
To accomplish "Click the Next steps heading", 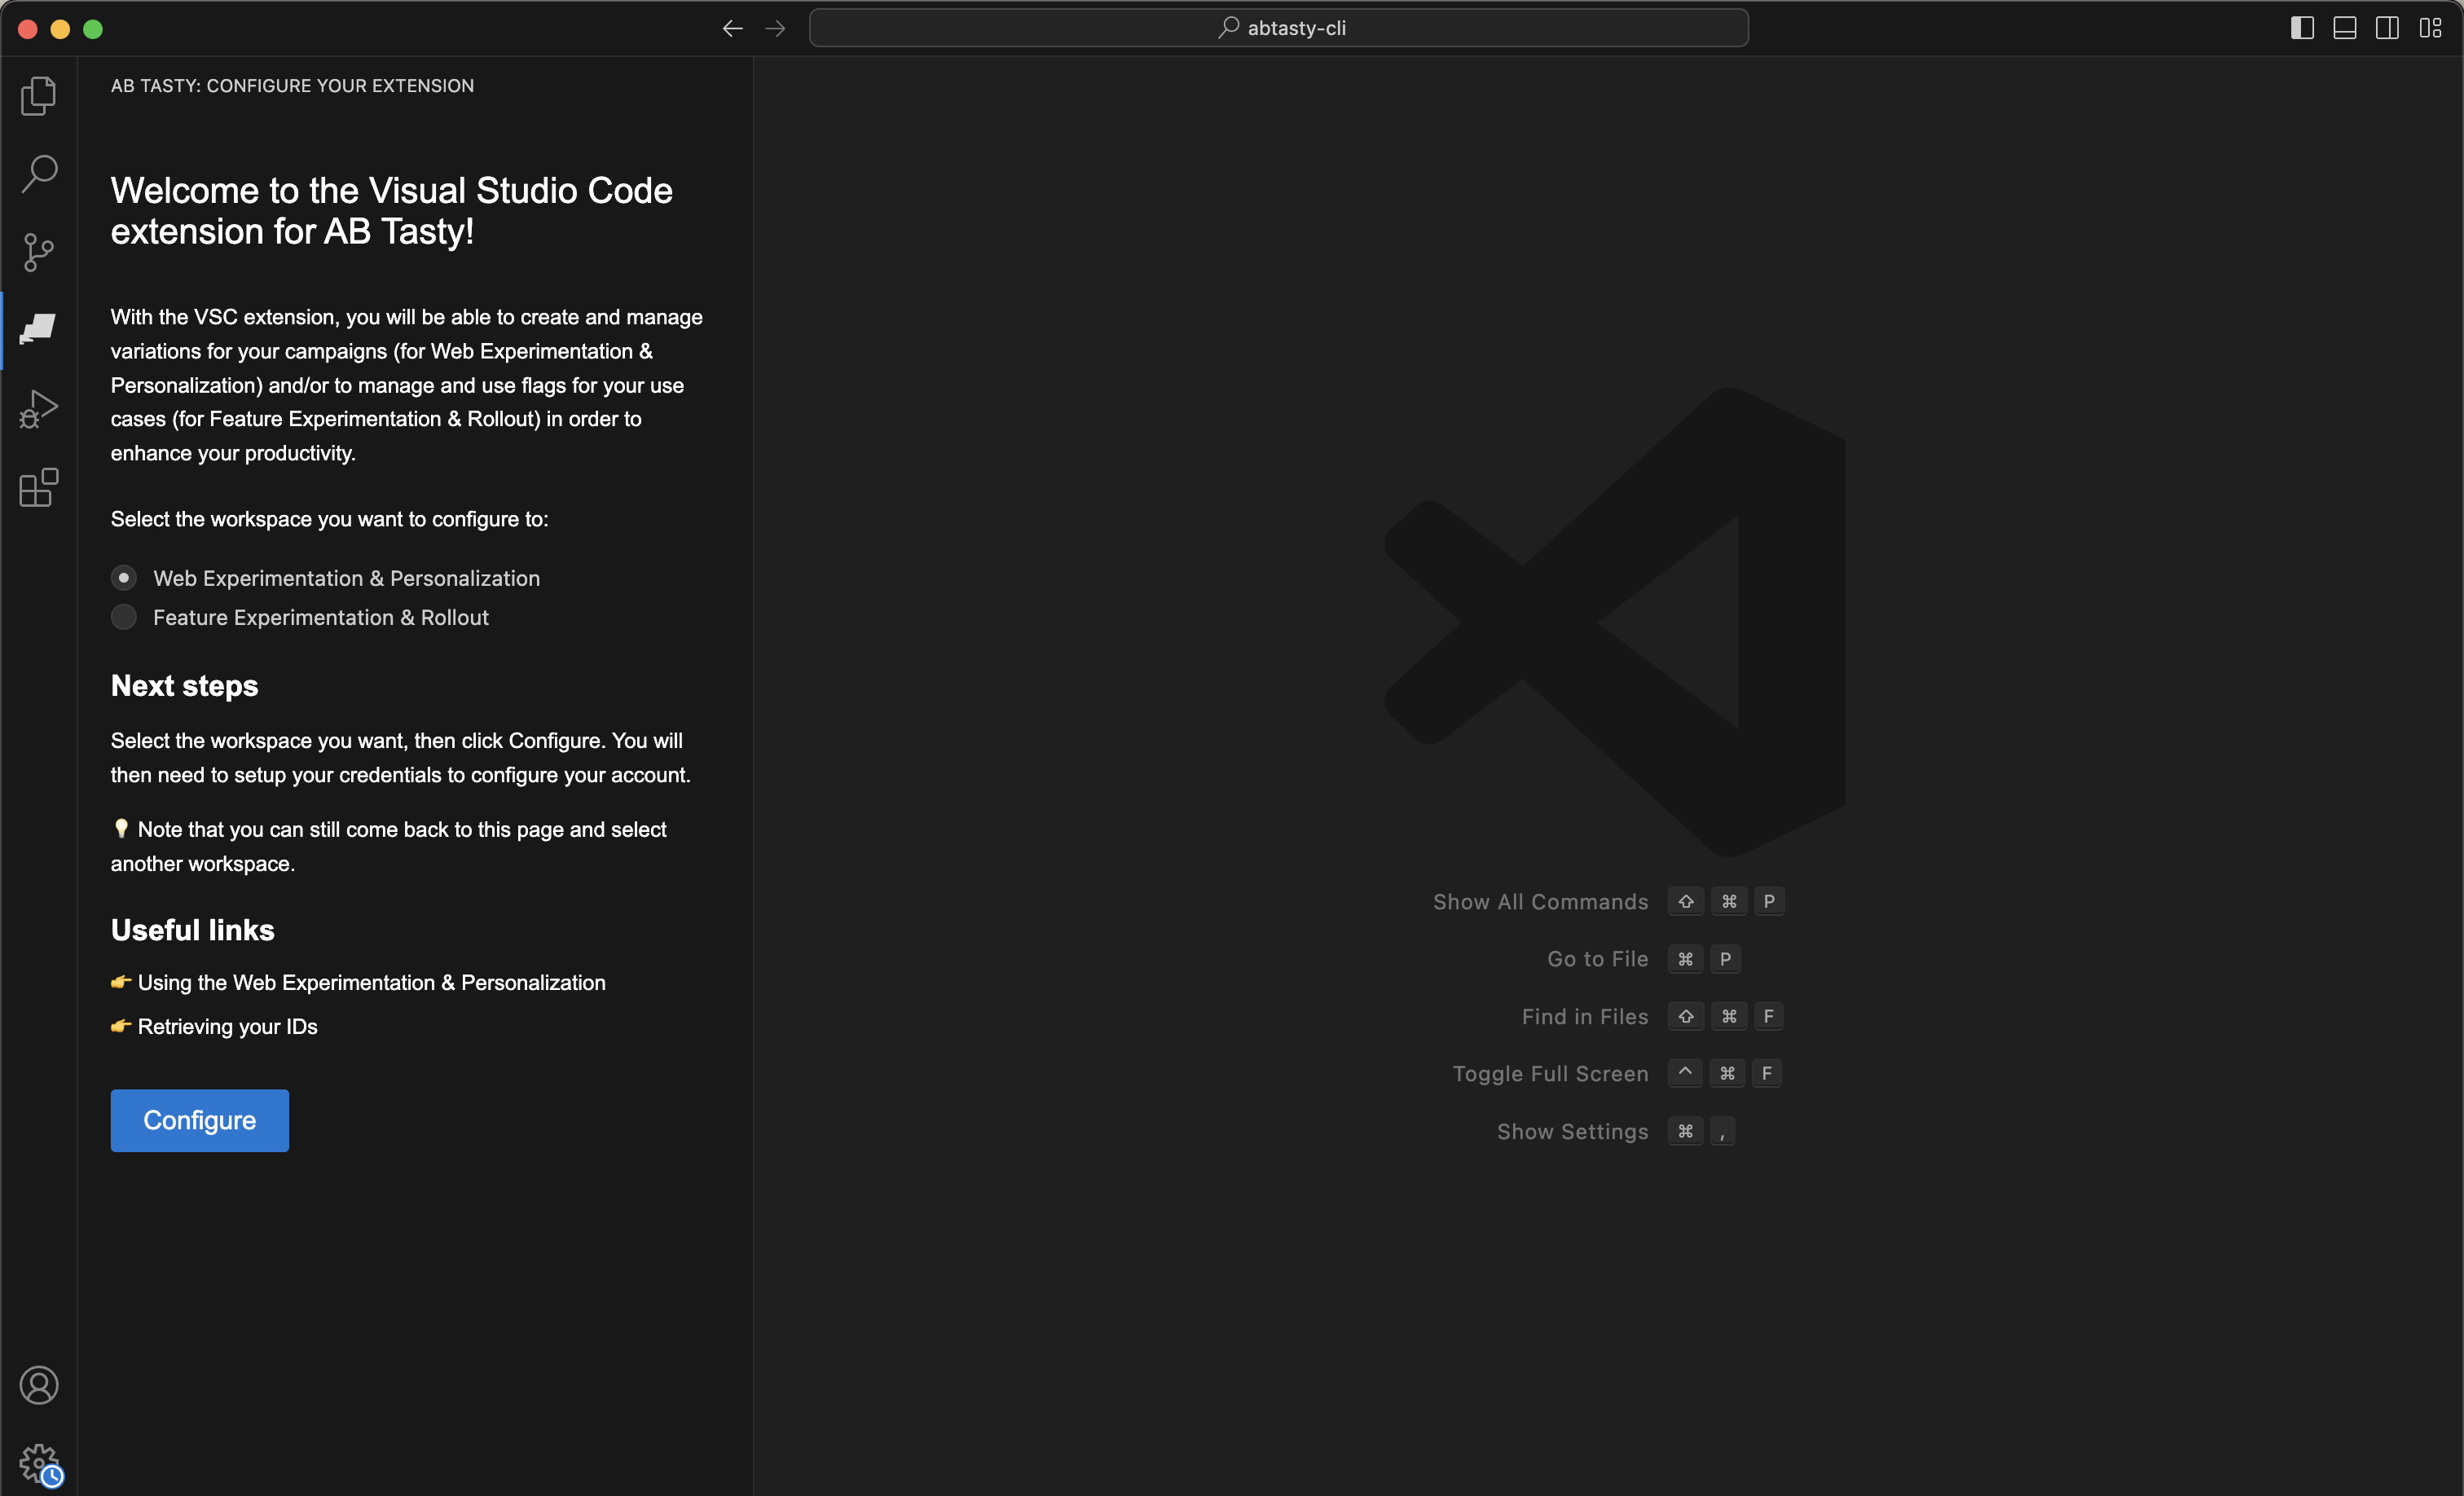I will coord(185,686).
